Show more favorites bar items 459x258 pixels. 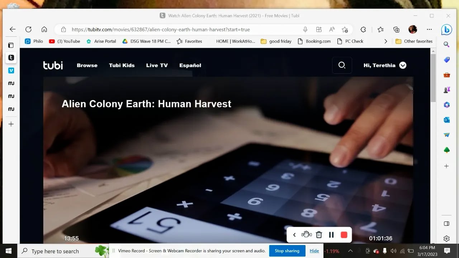[x=385, y=41]
